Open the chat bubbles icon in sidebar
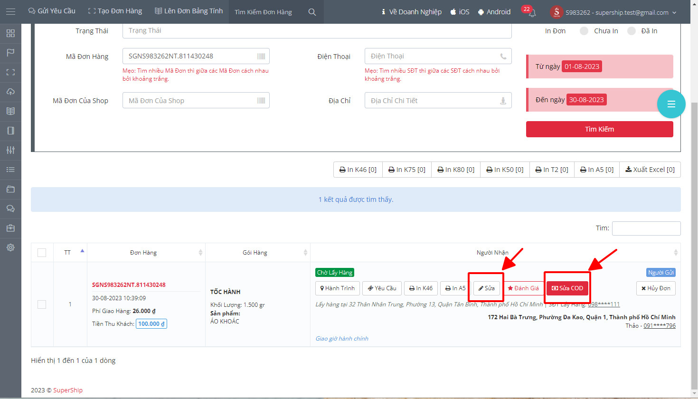Screen dimensions: 698x399 pos(10,209)
